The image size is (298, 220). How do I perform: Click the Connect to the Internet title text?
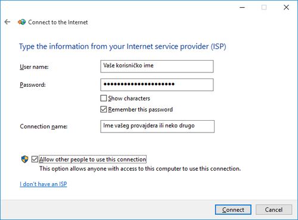click(x=58, y=22)
